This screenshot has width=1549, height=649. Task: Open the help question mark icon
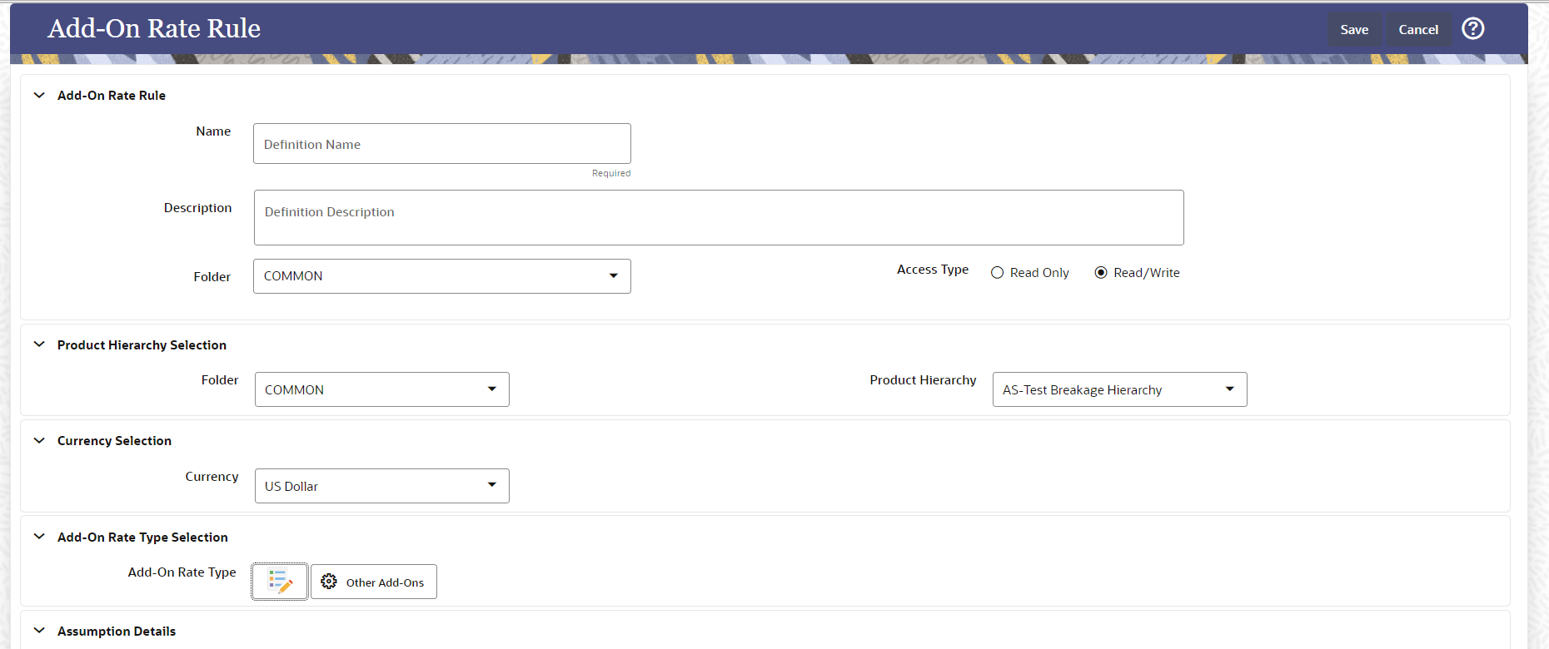[1472, 29]
